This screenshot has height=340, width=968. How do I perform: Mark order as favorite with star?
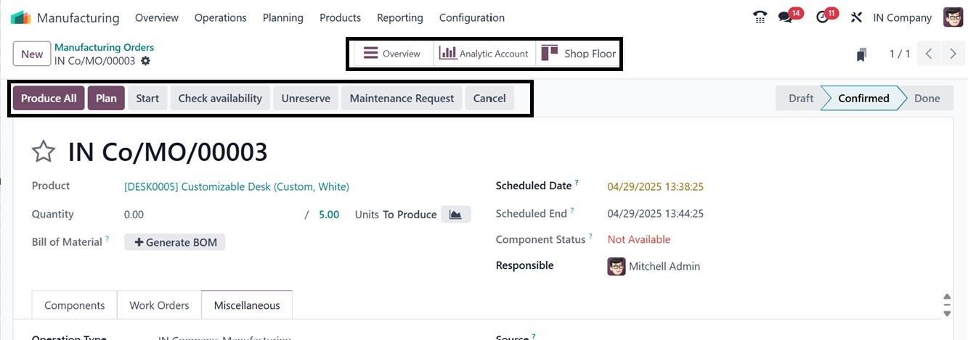[44, 152]
